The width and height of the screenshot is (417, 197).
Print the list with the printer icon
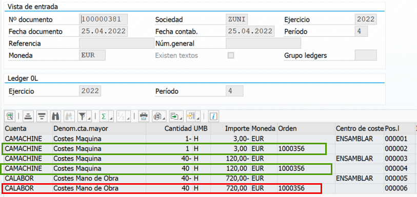[x=144, y=116]
